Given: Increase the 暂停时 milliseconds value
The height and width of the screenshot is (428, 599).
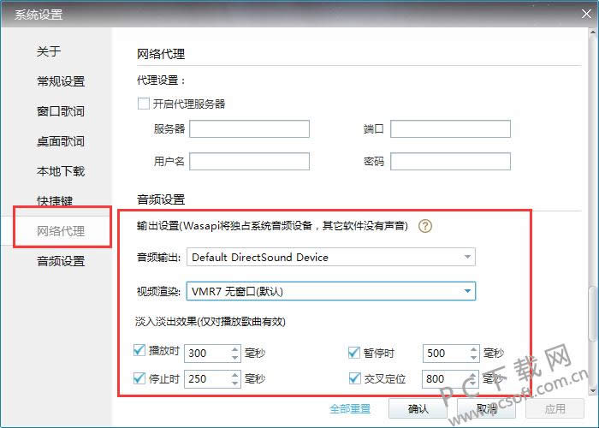Looking at the screenshot, I should [x=472, y=348].
